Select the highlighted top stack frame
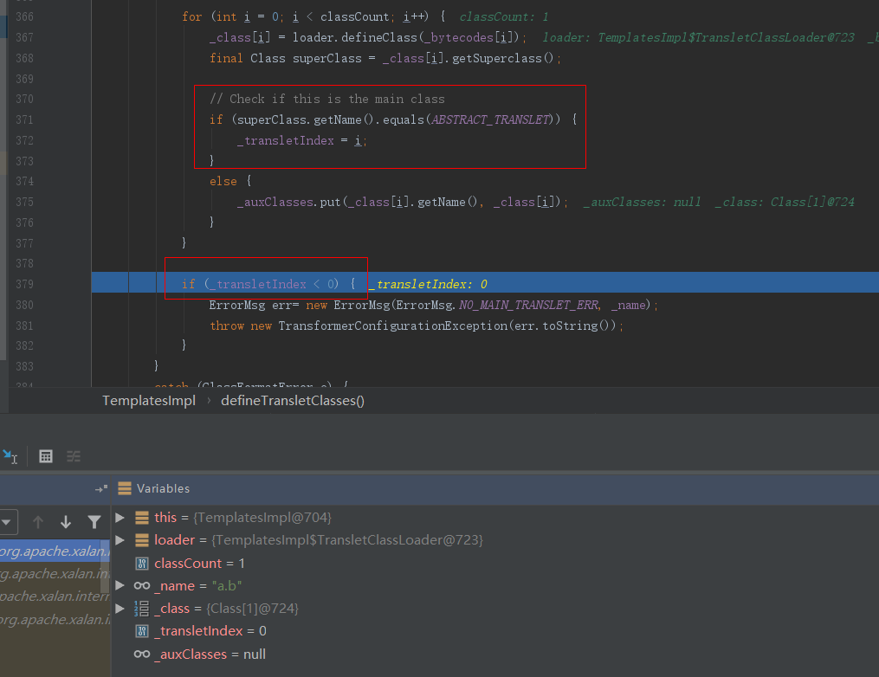The width and height of the screenshot is (879, 677). [x=55, y=551]
